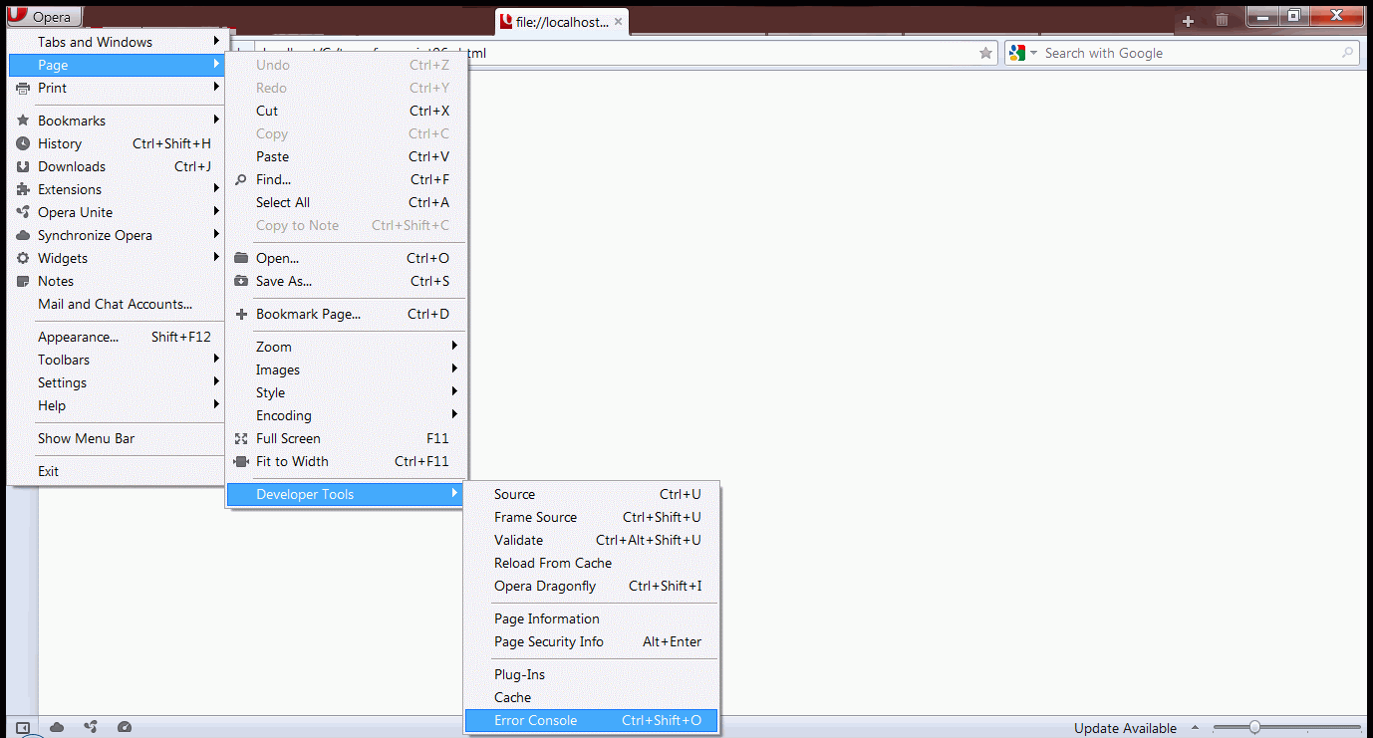Choose Frame Source entry
Image resolution: width=1373 pixels, height=738 pixels.
point(592,517)
